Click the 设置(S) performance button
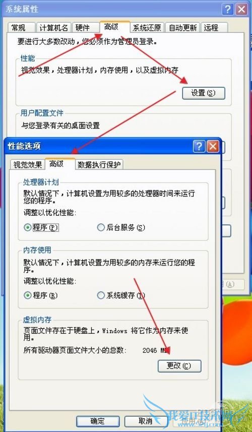 coord(204,93)
